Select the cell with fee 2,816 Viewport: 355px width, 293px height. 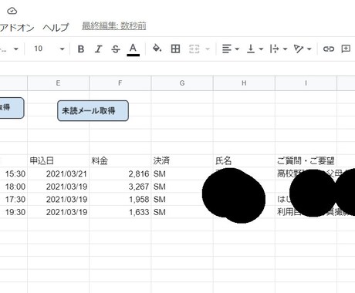tap(120, 173)
